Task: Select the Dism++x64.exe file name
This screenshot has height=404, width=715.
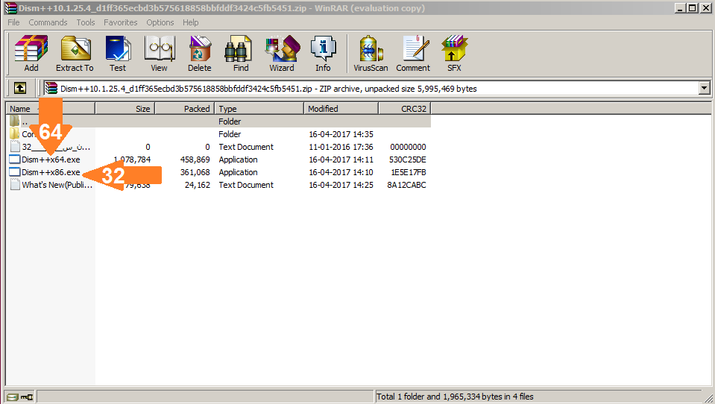Action: coord(51,160)
